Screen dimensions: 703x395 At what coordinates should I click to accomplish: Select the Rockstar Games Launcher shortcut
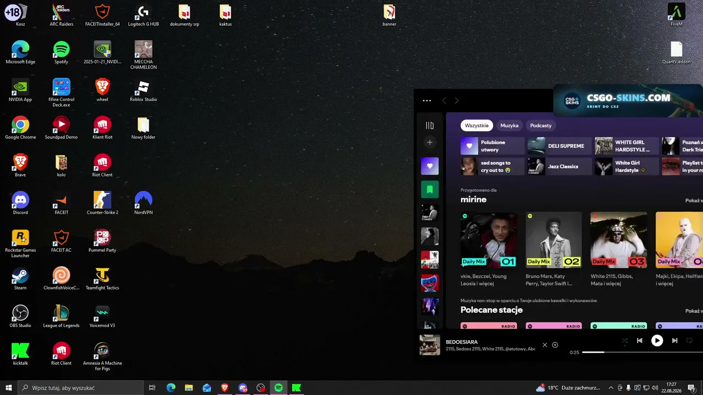[20, 244]
